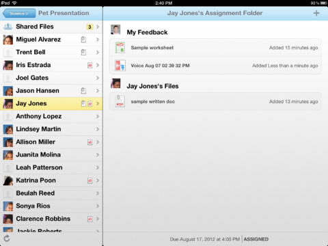The image size is (328, 246).
Task: Tap the red file icon in Katrina Poon row
Action: point(90,180)
